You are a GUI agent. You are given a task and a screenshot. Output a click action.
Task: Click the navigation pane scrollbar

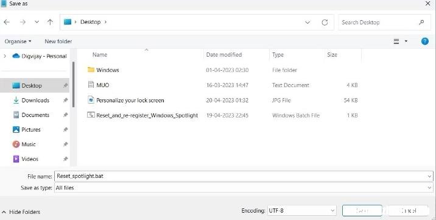(74, 84)
